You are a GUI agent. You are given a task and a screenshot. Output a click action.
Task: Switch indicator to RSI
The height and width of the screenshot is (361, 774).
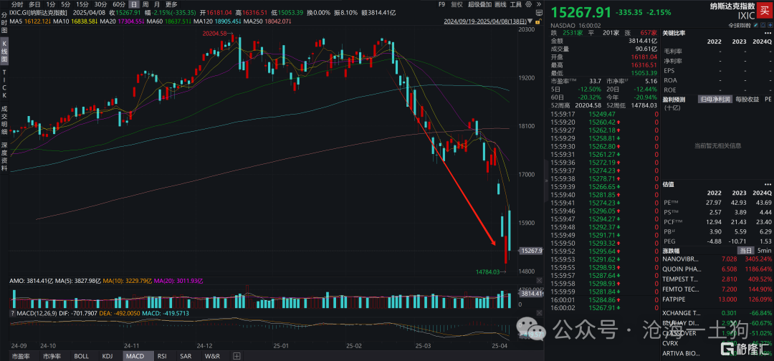(x=161, y=355)
